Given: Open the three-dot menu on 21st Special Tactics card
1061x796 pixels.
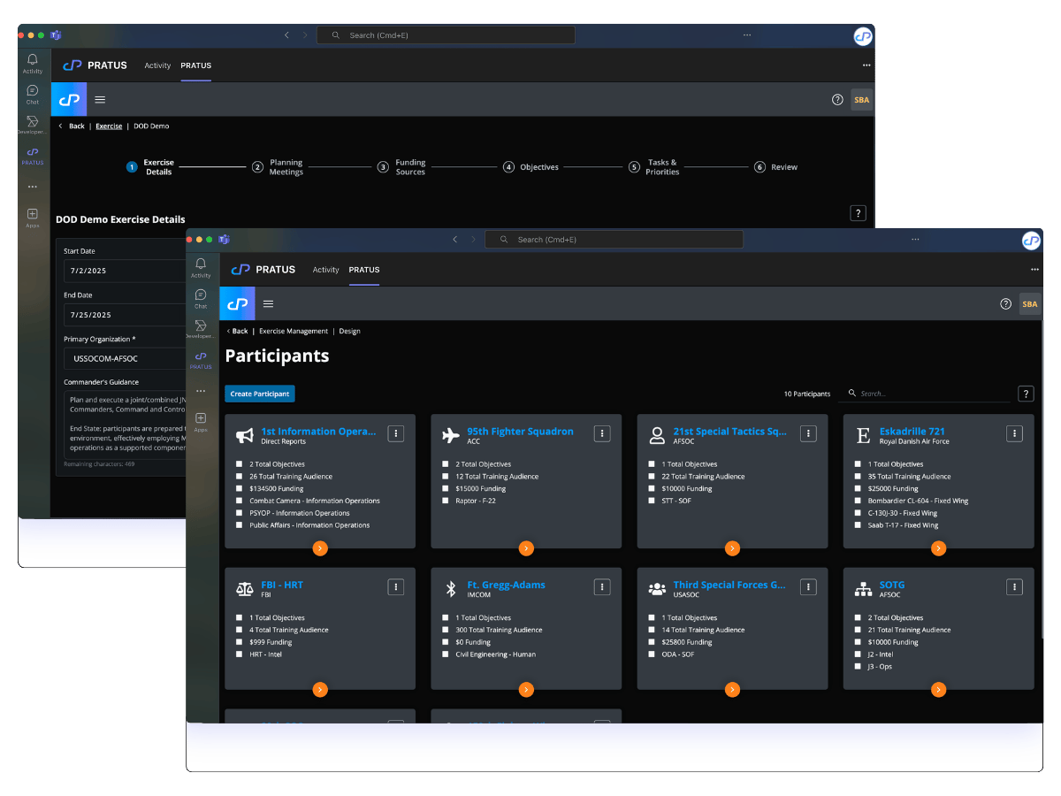Looking at the screenshot, I should (x=807, y=433).
